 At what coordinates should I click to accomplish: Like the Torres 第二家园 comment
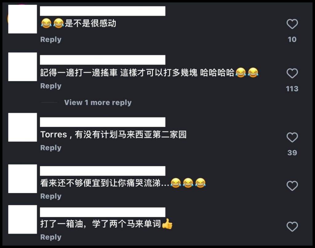[x=292, y=137]
